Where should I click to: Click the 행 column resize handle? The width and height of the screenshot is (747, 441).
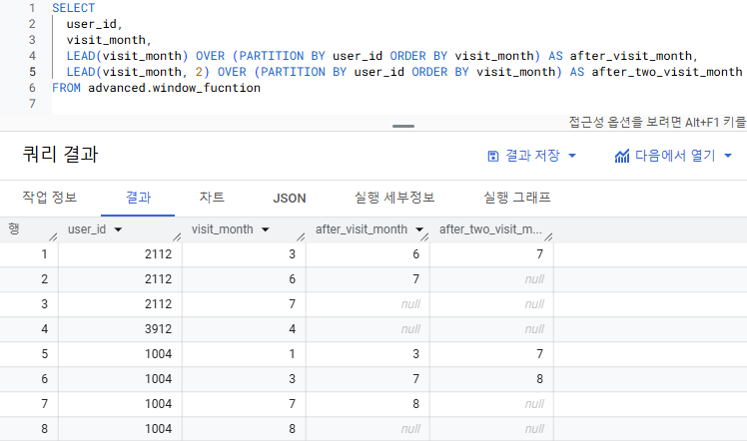[x=53, y=236]
